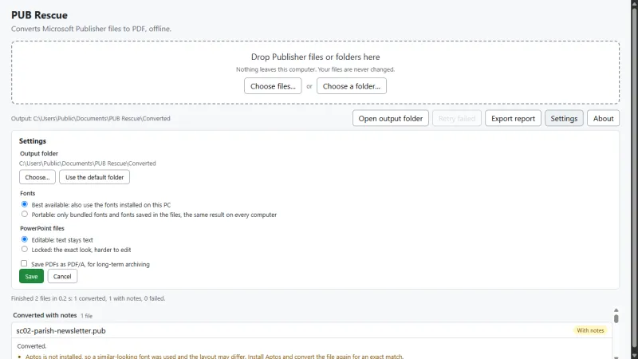The image size is (638, 359).
Task: Click the results list scrollbar thumb
Action: pyautogui.click(x=616, y=318)
